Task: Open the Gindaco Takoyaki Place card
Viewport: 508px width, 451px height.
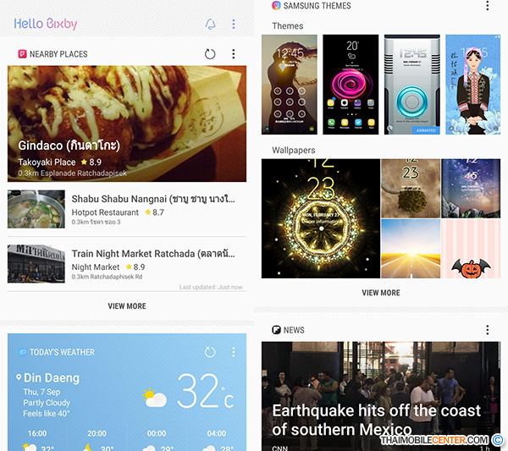Action: (x=127, y=124)
